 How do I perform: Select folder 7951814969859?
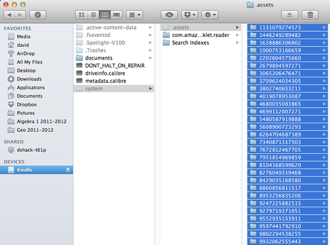(x=288, y=157)
